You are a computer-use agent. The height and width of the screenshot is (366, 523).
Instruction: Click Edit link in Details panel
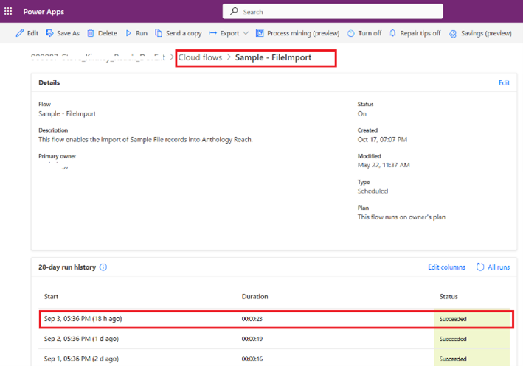click(504, 82)
